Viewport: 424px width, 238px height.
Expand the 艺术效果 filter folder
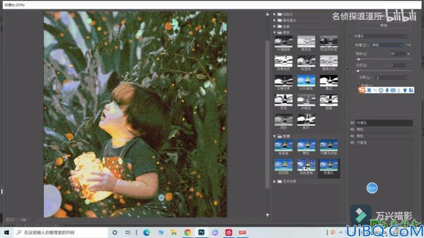[274, 181]
